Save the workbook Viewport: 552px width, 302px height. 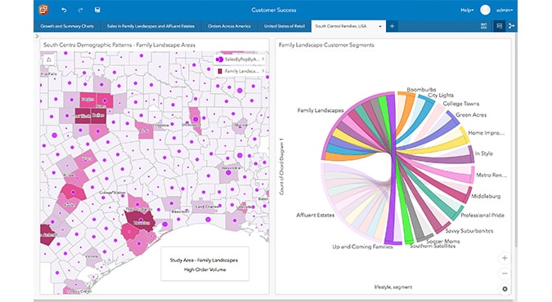coord(97,10)
